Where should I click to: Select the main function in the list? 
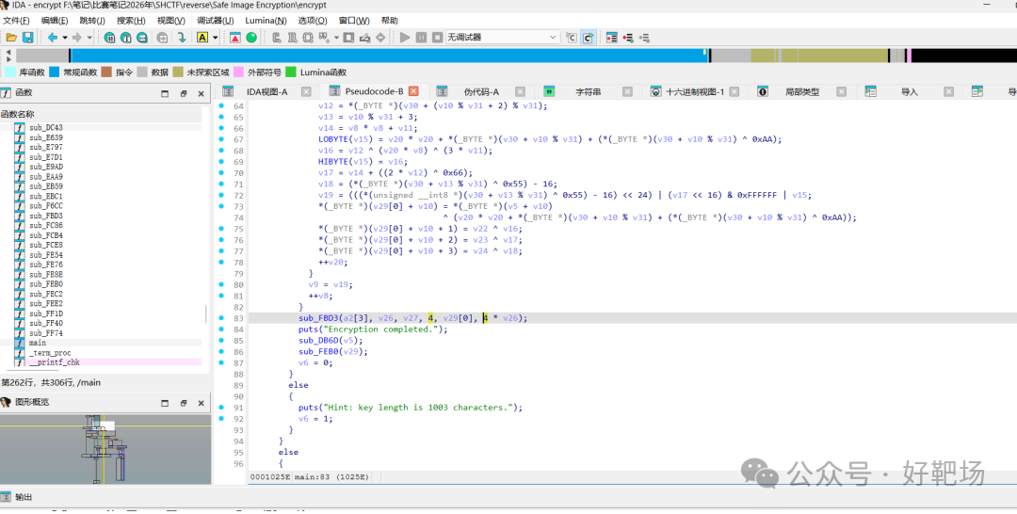pos(37,343)
